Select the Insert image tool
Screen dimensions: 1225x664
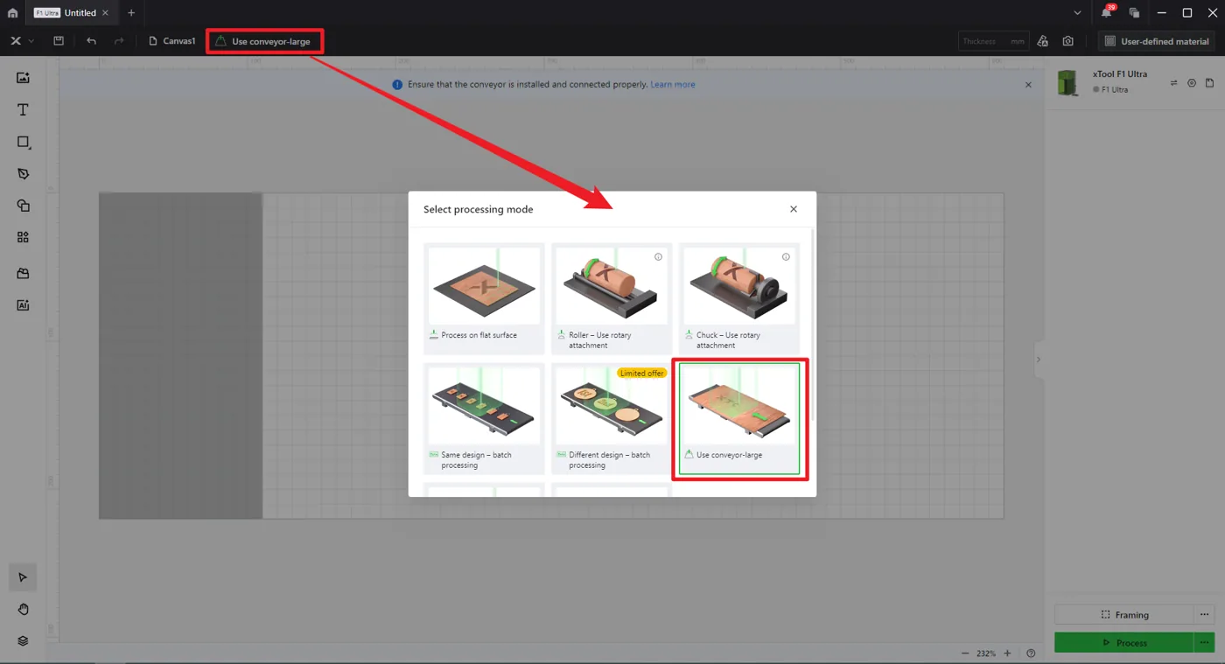coord(23,78)
